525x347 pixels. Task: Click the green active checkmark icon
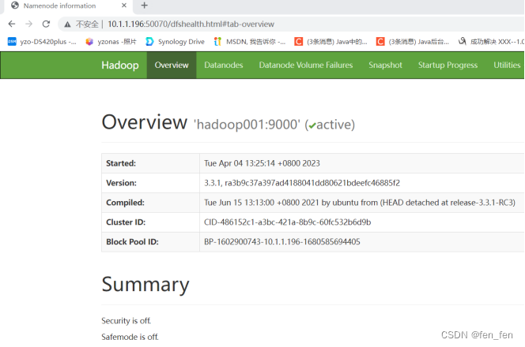point(312,125)
